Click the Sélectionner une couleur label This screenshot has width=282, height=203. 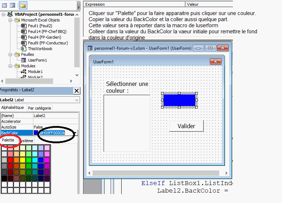tap(127, 87)
